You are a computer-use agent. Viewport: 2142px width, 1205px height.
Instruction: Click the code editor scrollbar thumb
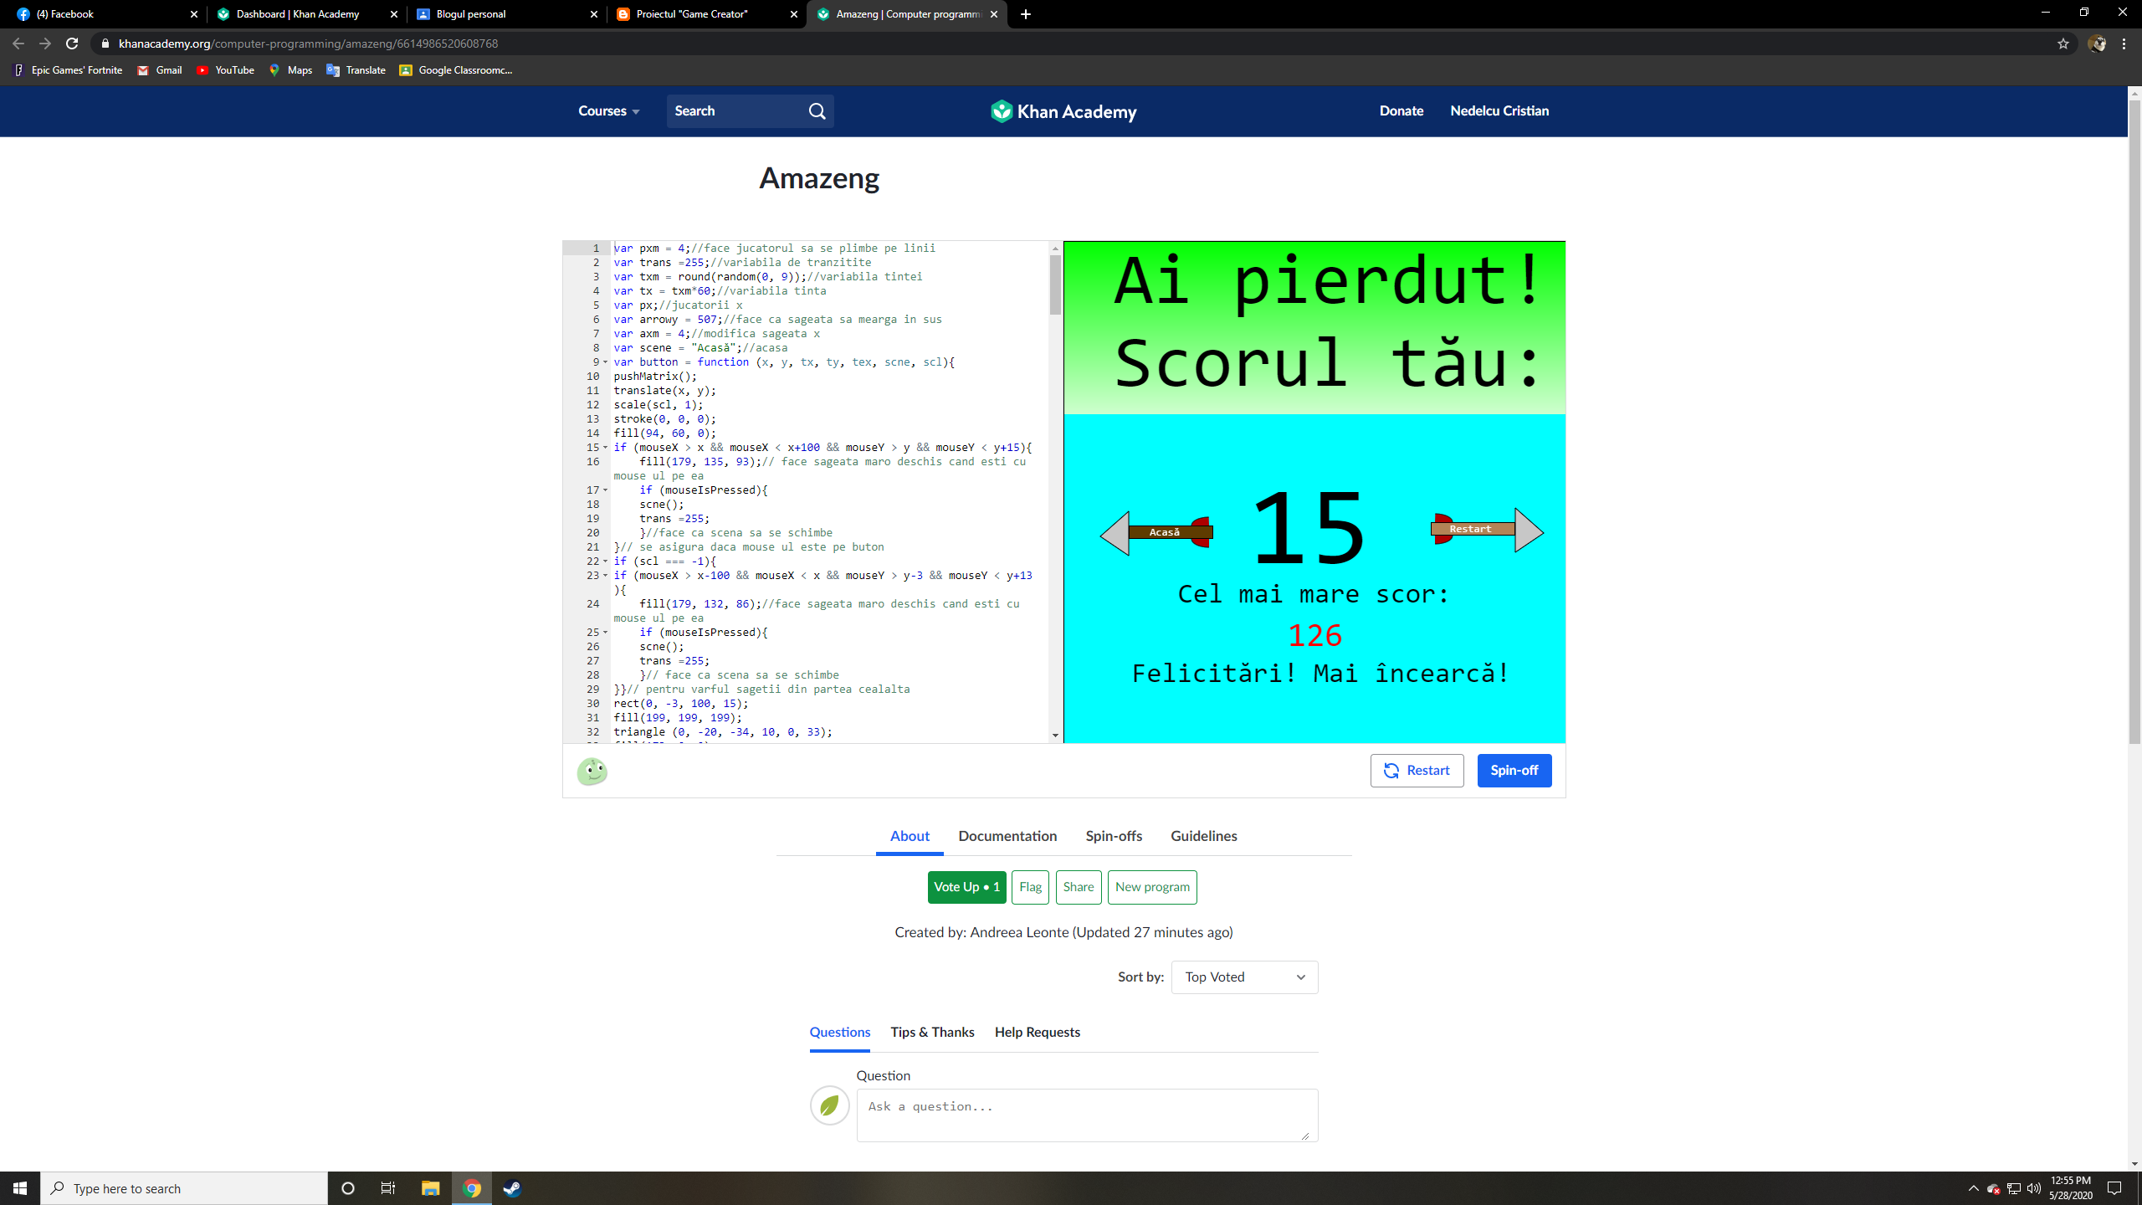point(1055,285)
